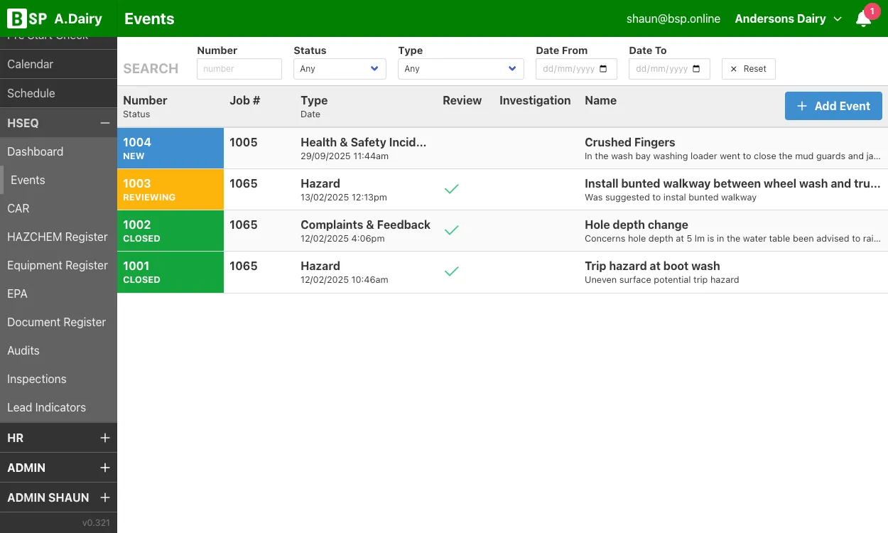The width and height of the screenshot is (888, 533).
Task: Open event 1002 CLOSED status cell
Action: pos(170,231)
